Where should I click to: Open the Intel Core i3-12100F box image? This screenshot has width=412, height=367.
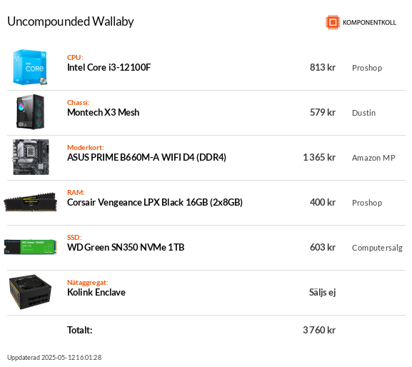(x=30, y=67)
